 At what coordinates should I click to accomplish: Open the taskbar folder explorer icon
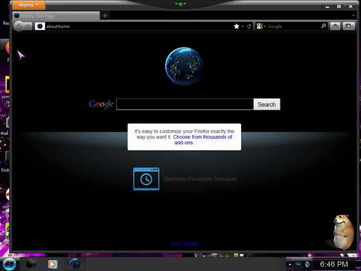31,264
